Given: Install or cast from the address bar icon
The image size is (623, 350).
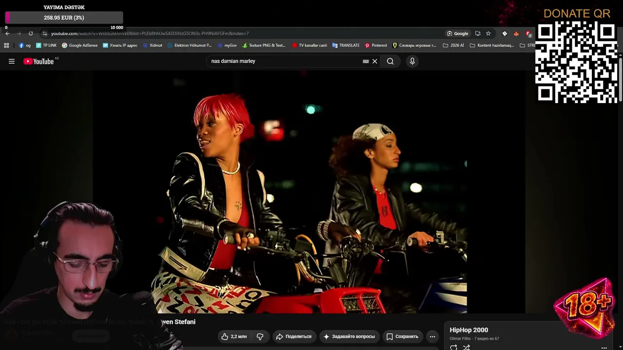Looking at the screenshot, I should click(x=478, y=34).
